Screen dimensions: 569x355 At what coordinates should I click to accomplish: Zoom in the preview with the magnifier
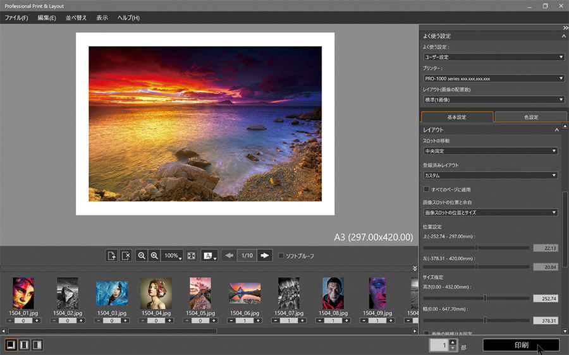(x=154, y=256)
